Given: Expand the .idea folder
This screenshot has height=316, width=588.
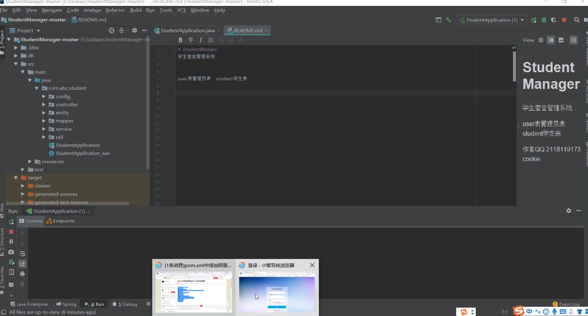Looking at the screenshot, I should click(16, 48).
